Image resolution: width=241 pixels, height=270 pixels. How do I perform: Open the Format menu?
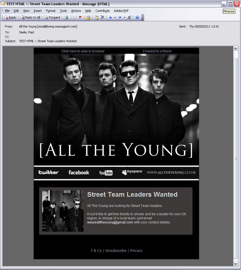pyautogui.click(x=51, y=11)
